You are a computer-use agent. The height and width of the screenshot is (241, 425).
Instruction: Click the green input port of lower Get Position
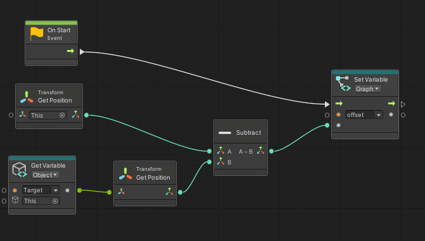[109, 192]
